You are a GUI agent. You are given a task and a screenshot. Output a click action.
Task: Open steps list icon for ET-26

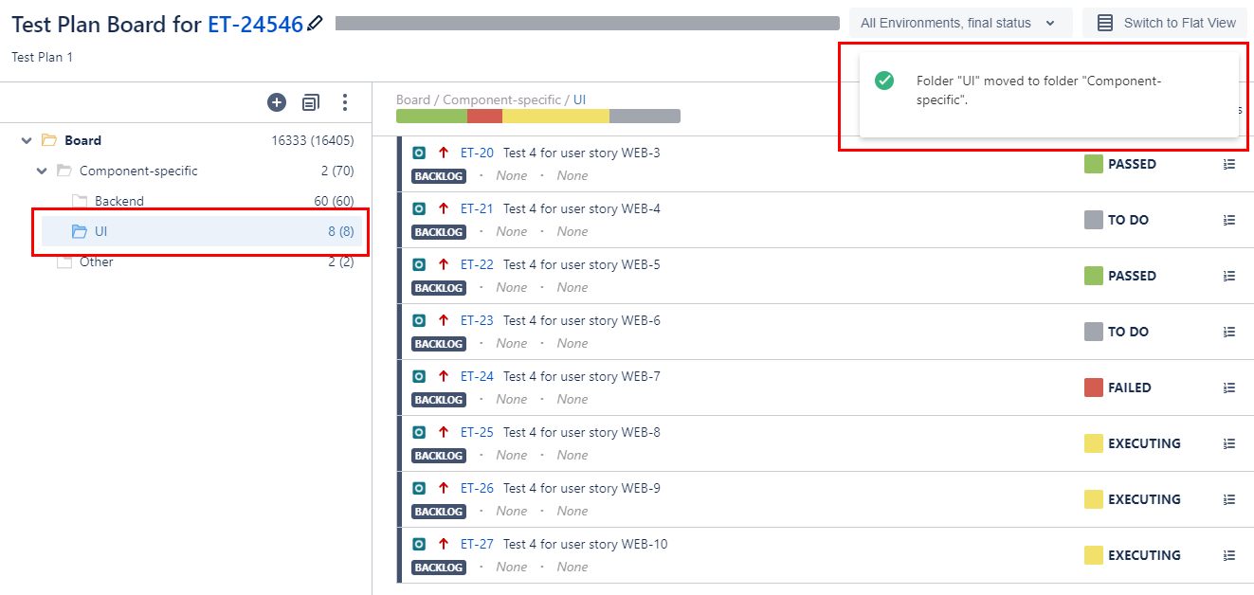(x=1229, y=499)
